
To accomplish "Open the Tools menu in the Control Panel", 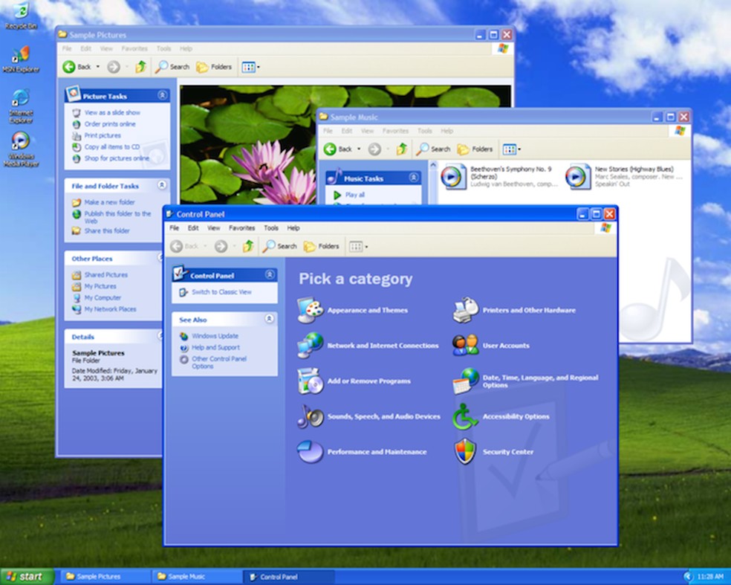I will (270, 227).
